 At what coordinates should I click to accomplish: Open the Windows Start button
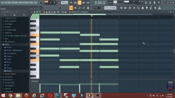coord(3,96)
